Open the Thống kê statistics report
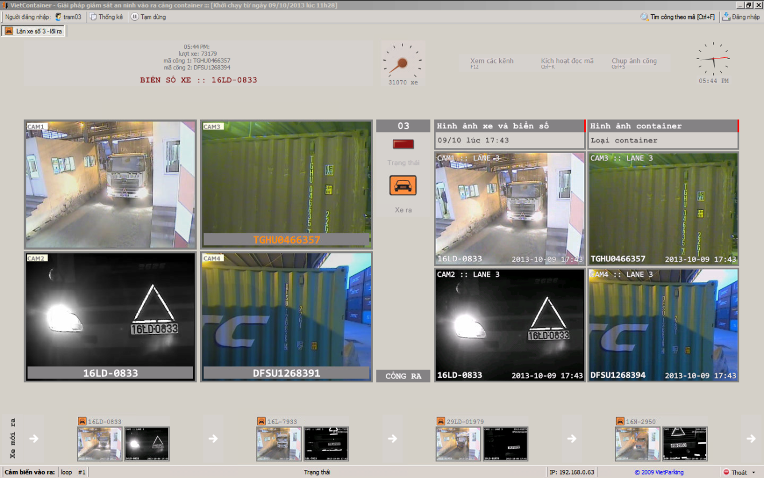 click(x=106, y=17)
